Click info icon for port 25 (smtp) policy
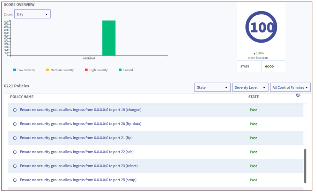 pyautogui.click(x=15, y=180)
